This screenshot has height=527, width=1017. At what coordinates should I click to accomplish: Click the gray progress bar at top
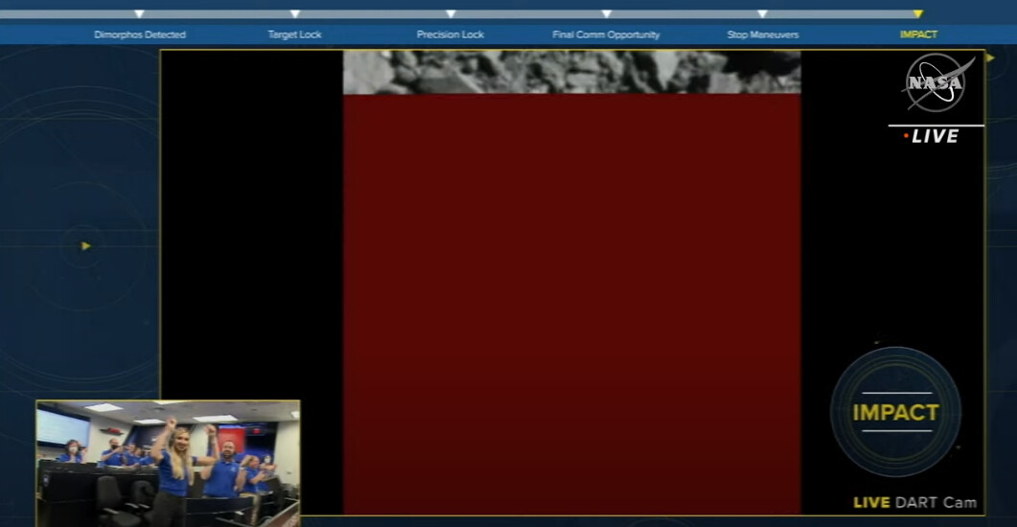[527, 14]
